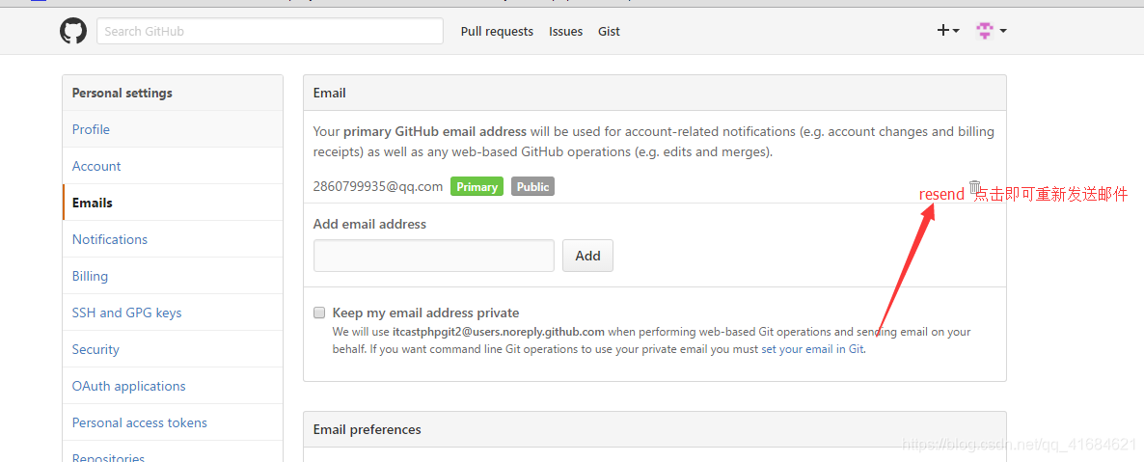Open Issues in top navigation
This screenshot has height=462, width=1144.
point(565,32)
